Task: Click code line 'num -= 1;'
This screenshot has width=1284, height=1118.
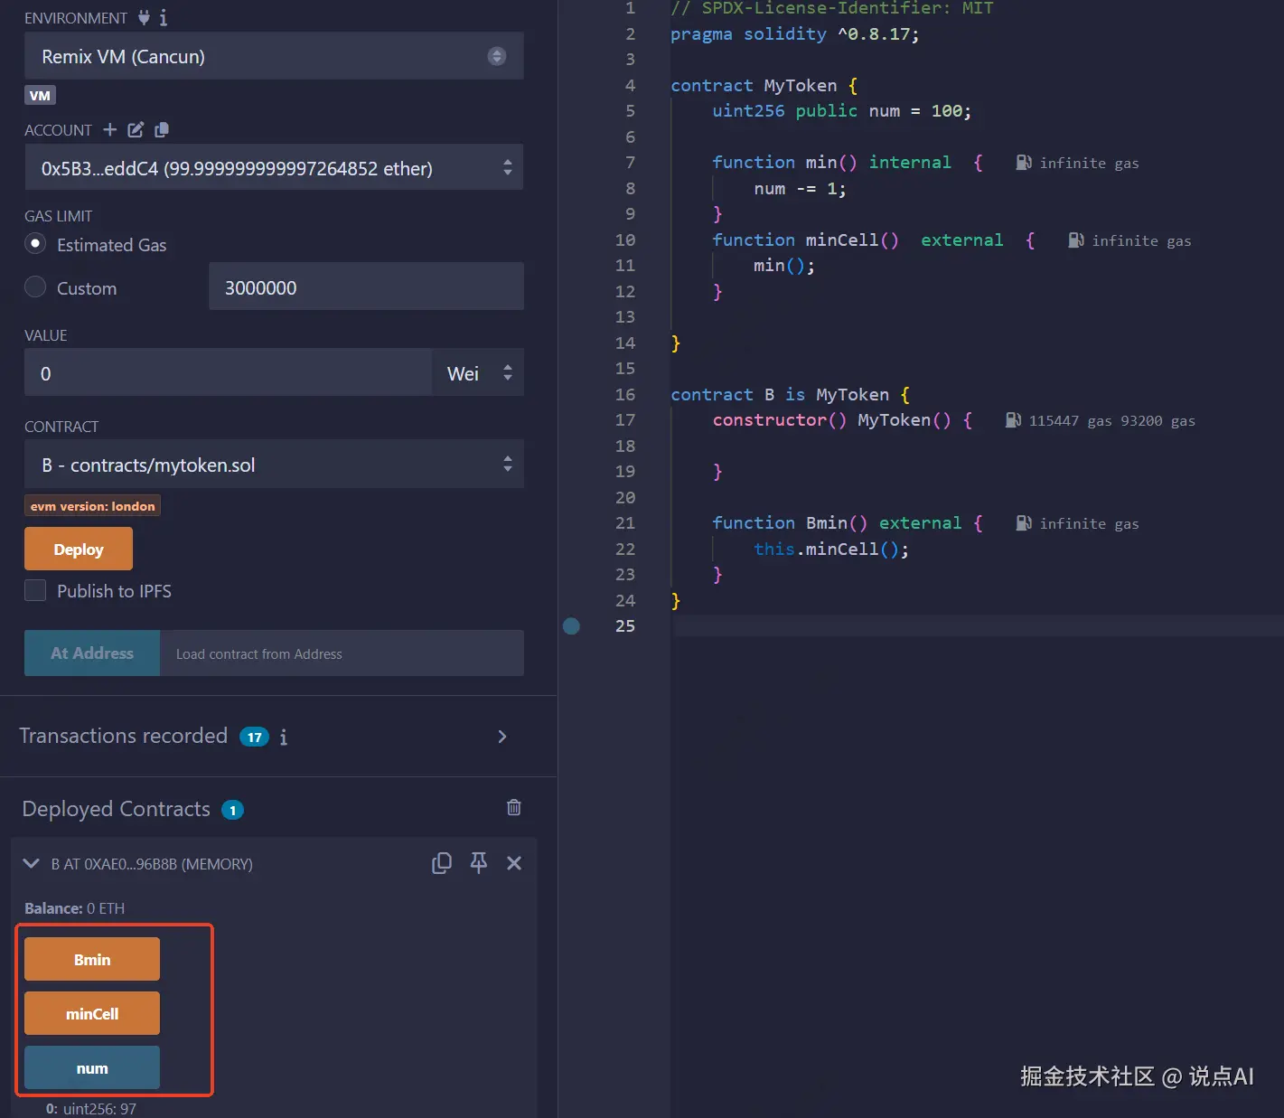Action: [x=800, y=188]
